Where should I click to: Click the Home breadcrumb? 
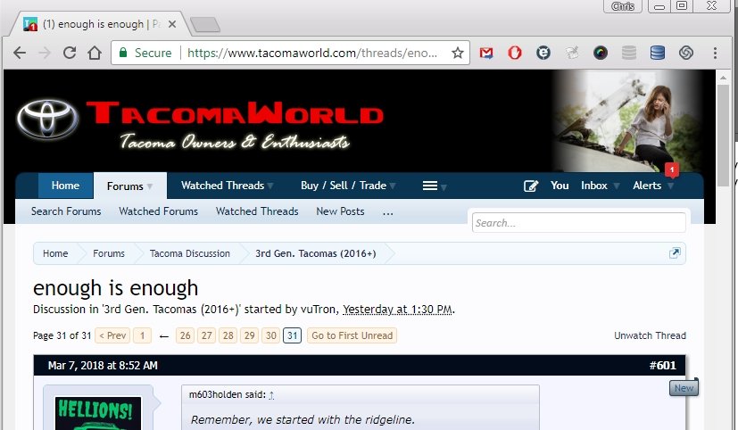click(55, 253)
